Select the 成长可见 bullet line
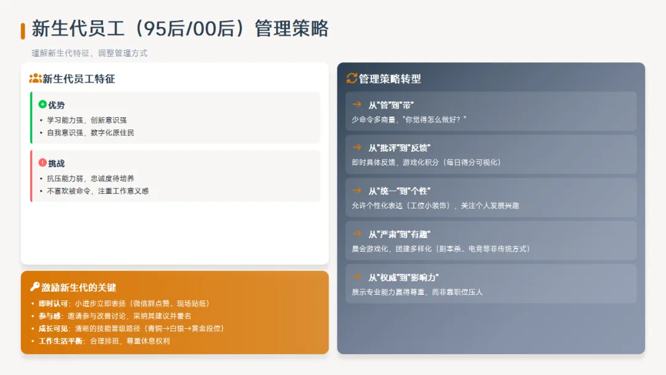This screenshot has width=666, height=375. 131,328
